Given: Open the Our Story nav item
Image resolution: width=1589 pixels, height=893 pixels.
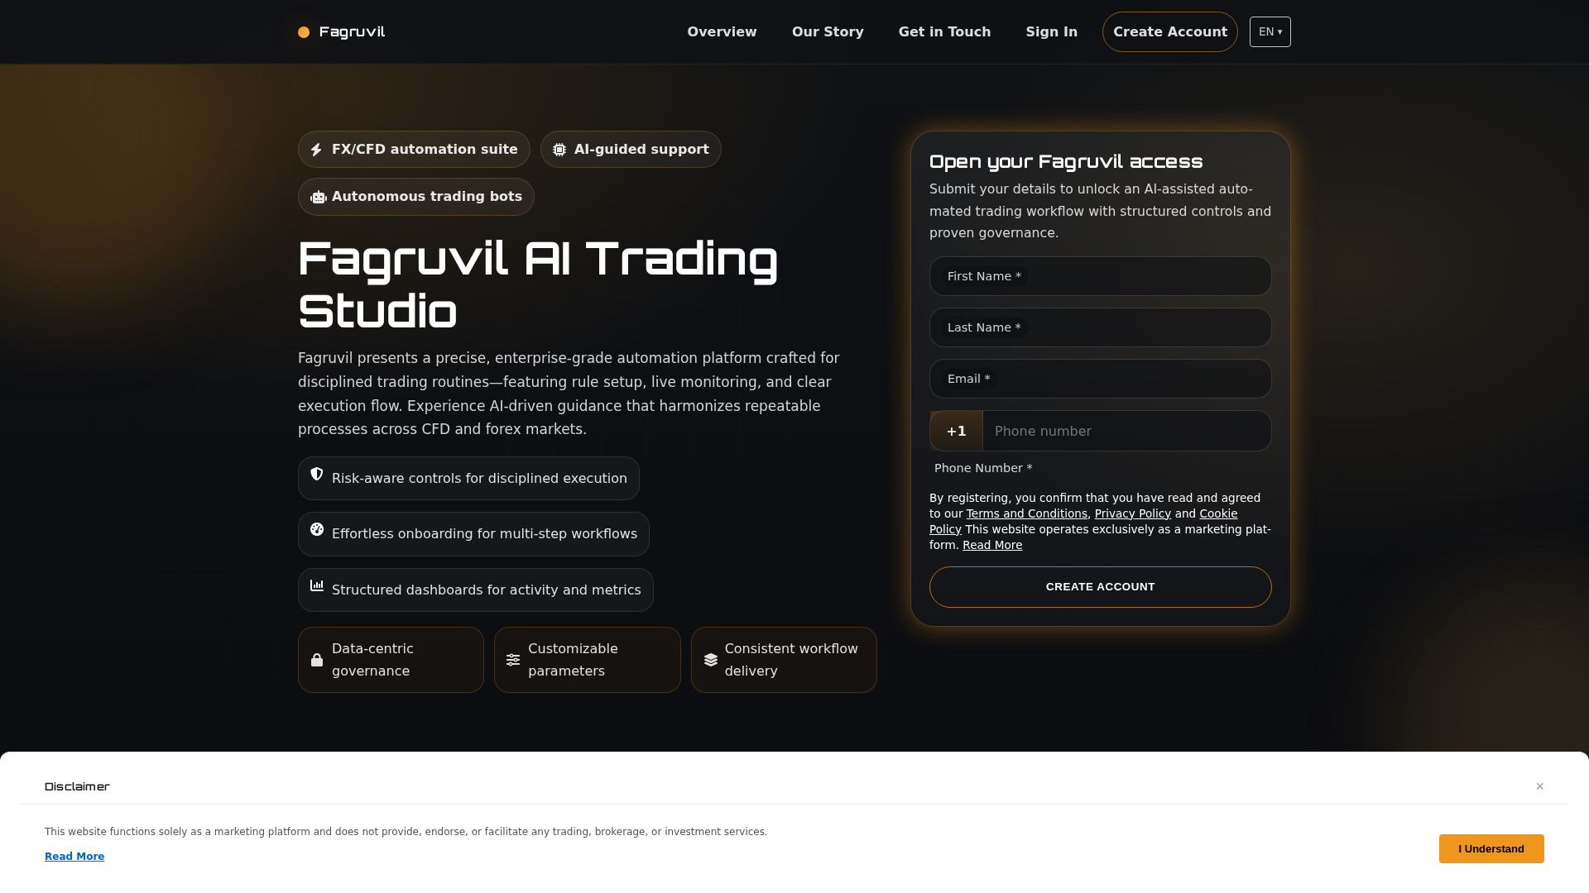Looking at the screenshot, I should pyautogui.click(x=828, y=32).
